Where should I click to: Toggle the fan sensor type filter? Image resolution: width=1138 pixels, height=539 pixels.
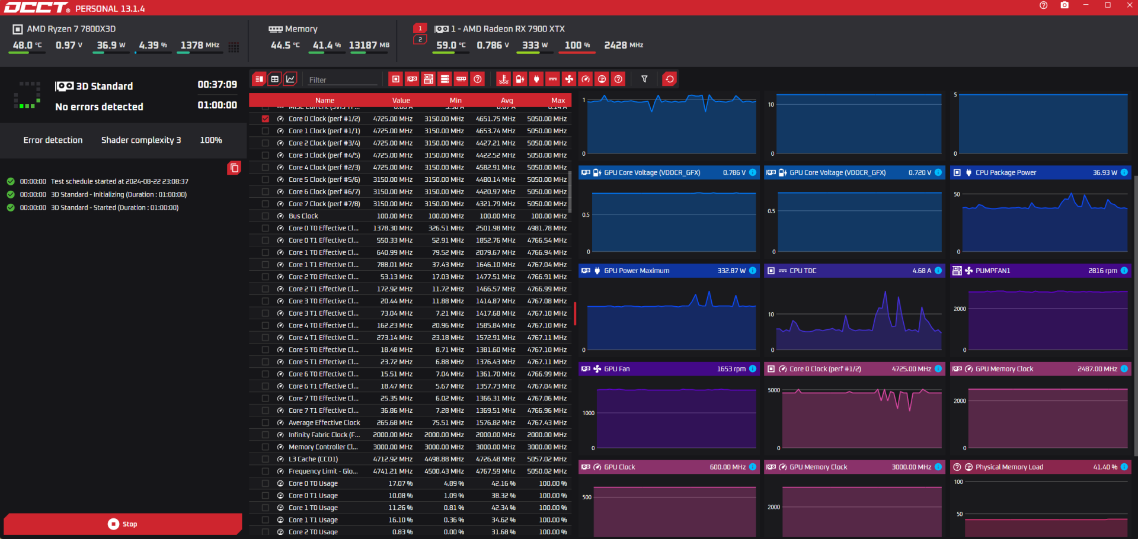pos(569,79)
